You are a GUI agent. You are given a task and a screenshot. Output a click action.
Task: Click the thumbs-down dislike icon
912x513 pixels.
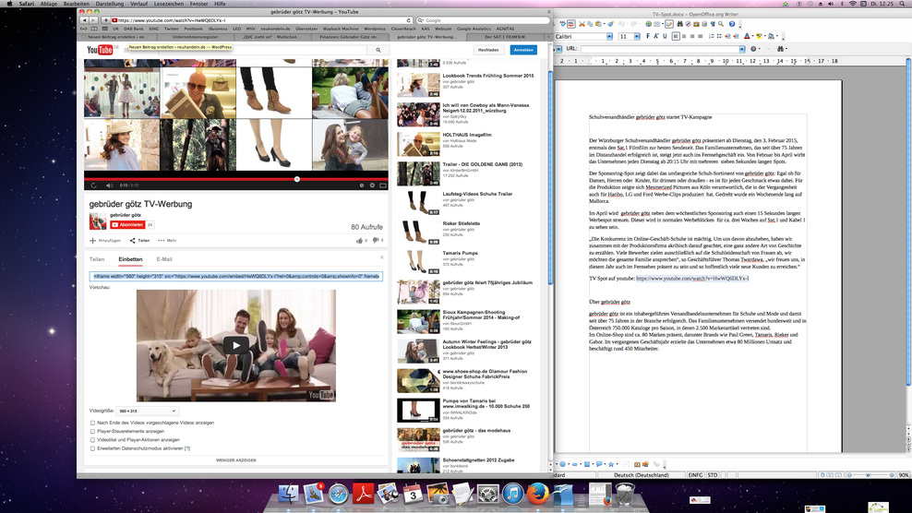click(x=375, y=240)
